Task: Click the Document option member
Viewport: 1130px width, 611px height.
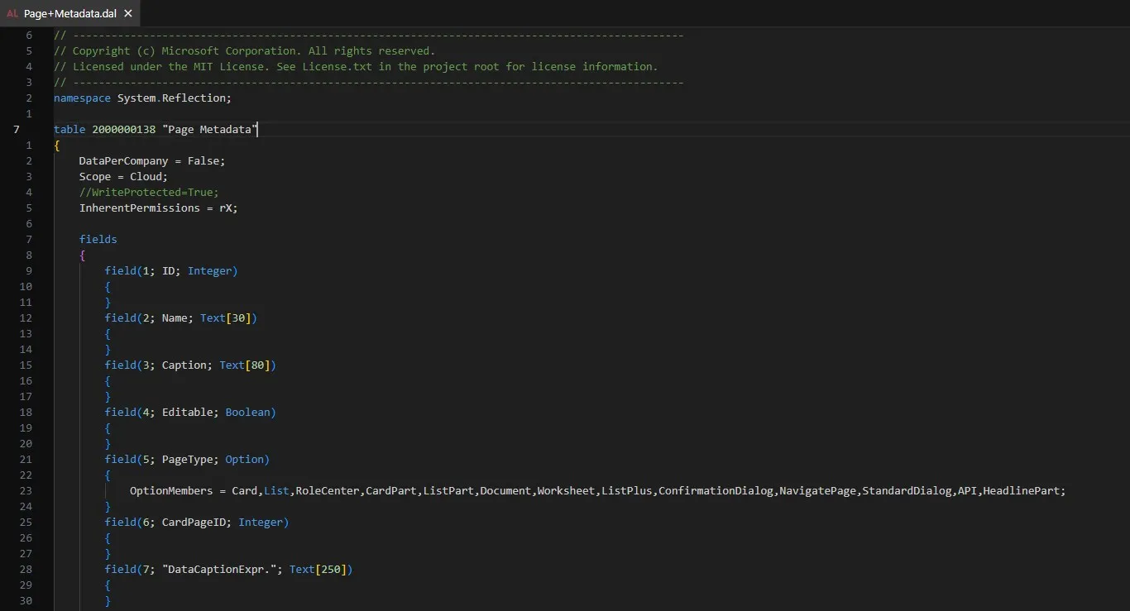Action: pyautogui.click(x=505, y=490)
